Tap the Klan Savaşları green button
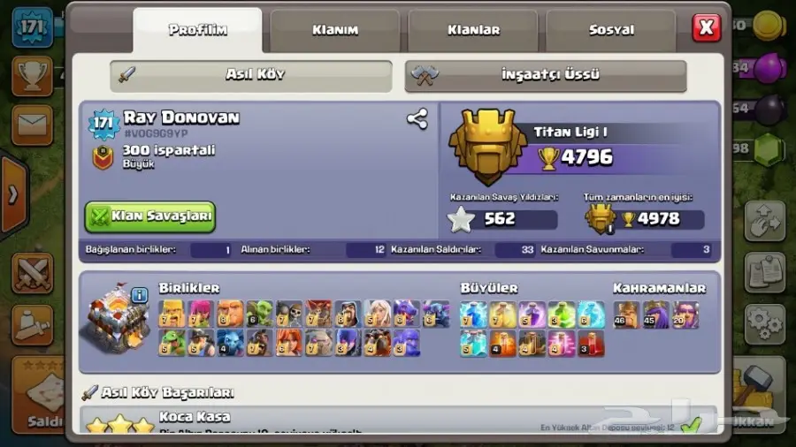Viewport: 796px width, 447px height. click(x=150, y=217)
